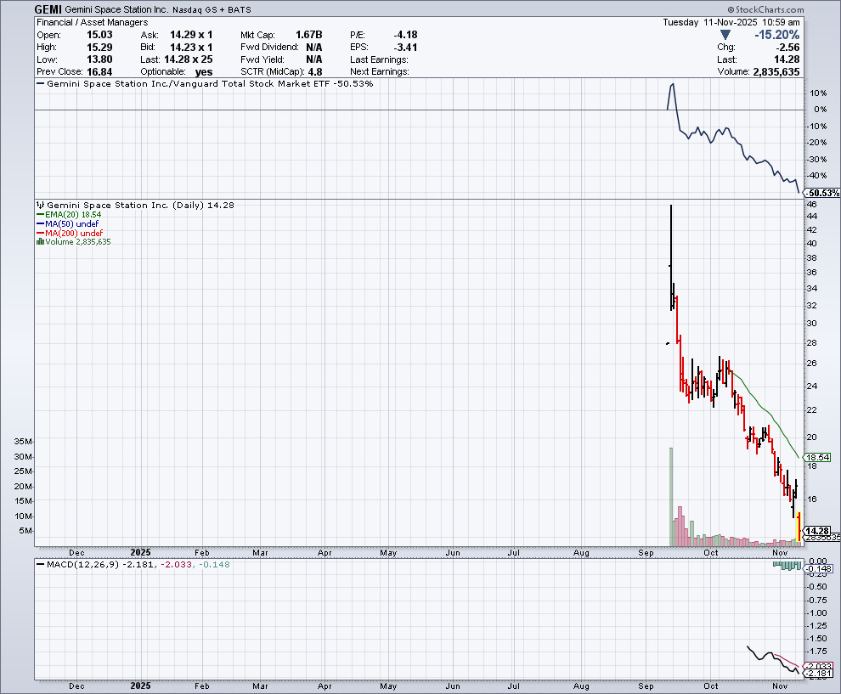
Task: Click the -0.148 MACD histogram value tag
Action: click(x=819, y=570)
